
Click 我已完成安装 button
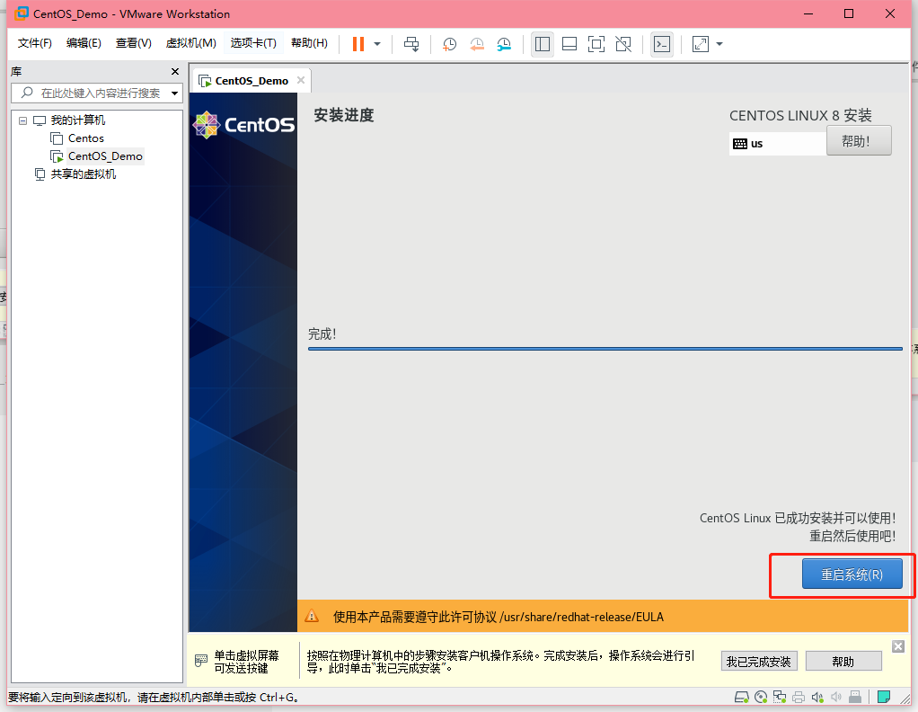(x=759, y=662)
